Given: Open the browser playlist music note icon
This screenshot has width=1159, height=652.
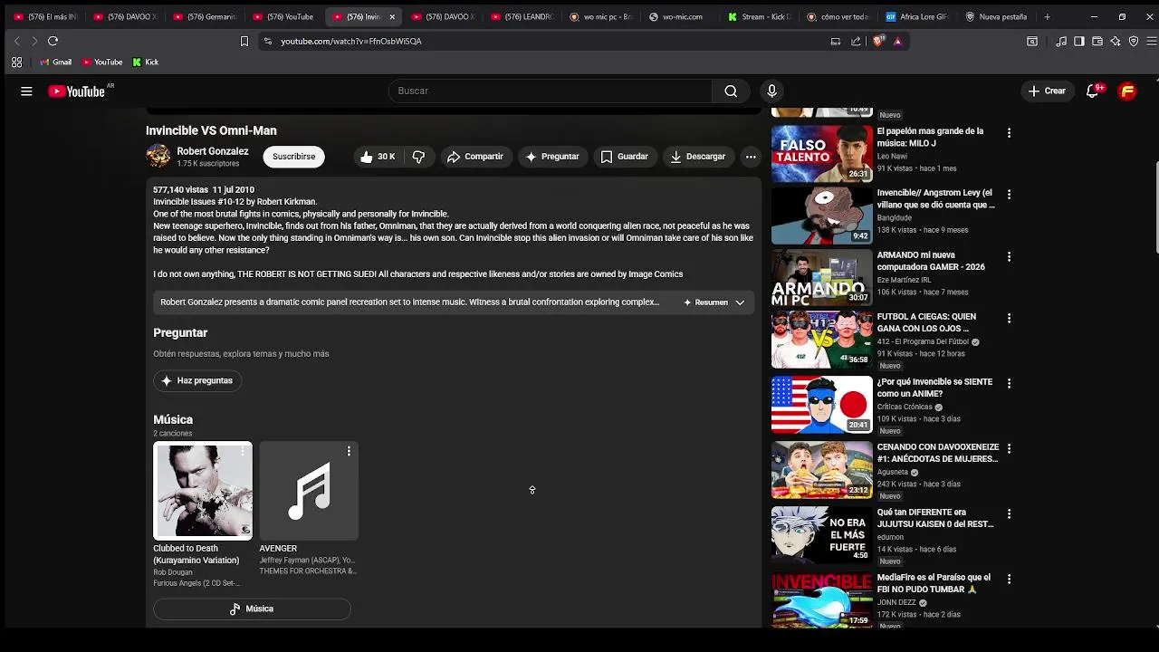Looking at the screenshot, I should click(x=1061, y=41).
